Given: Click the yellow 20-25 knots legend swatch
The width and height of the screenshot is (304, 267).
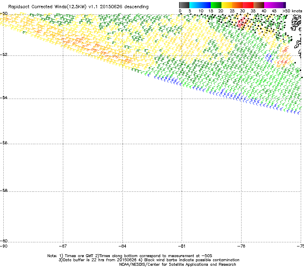Looking at the screenshot, I should pyautogui.click(x=227, y=5).
